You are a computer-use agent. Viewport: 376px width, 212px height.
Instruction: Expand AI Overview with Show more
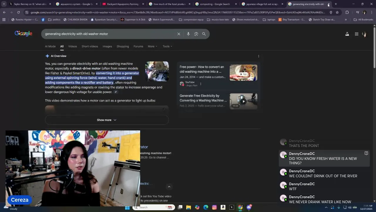coord(107,120)
